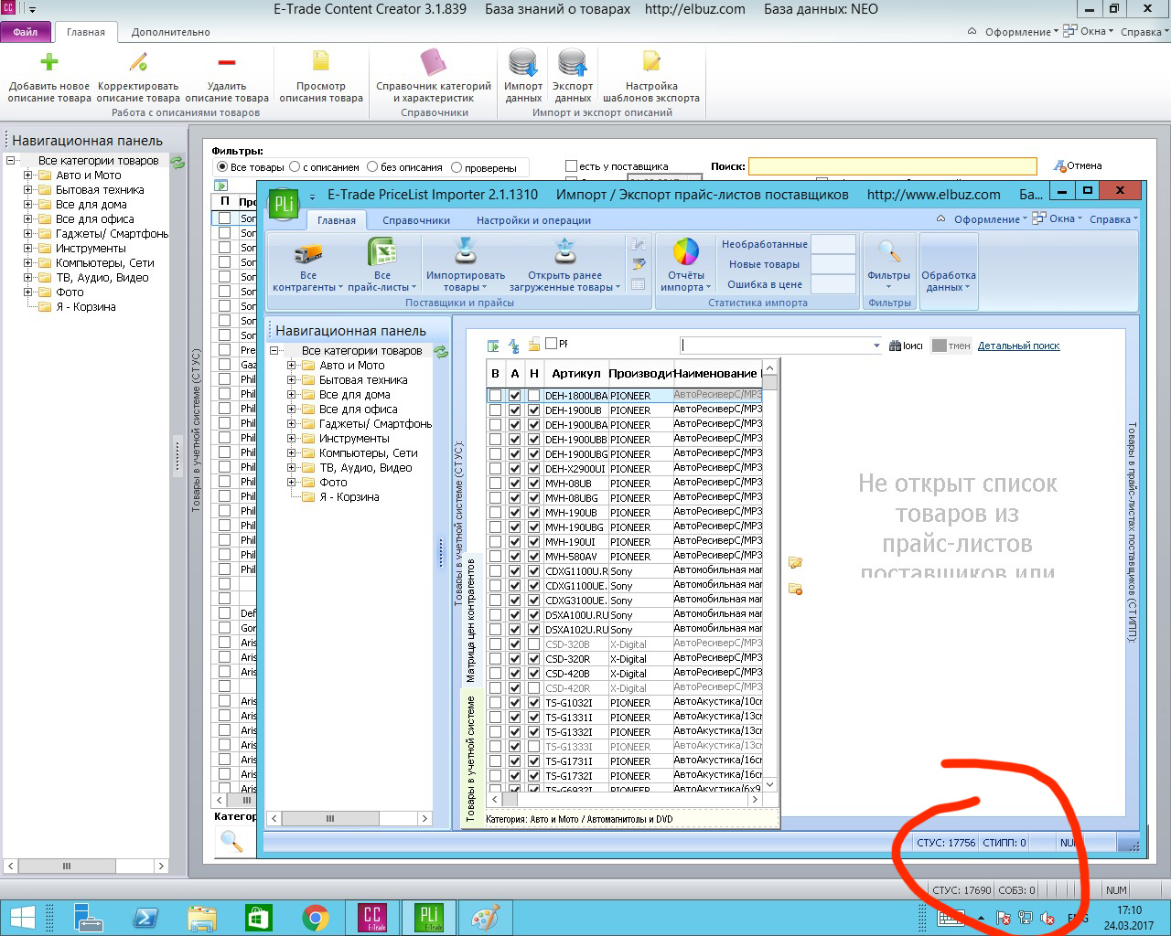Viewport: 1171px width, 936px height.
Task: Expand 'Гаджеты/ Смартфоны' in PriceList Importer tree
Action: coord(291,424)
